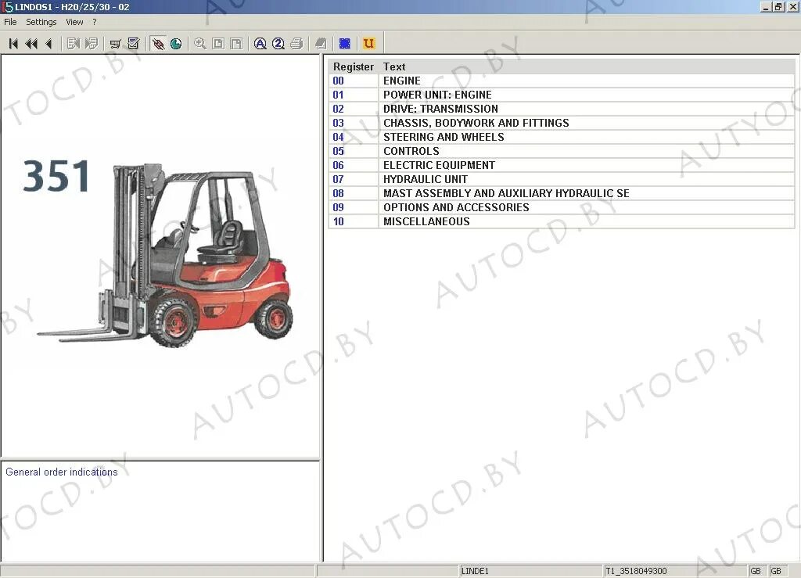This screenshot has height=578, width=801.
Task: Click register number 10 link
Action: click(338, 221)
